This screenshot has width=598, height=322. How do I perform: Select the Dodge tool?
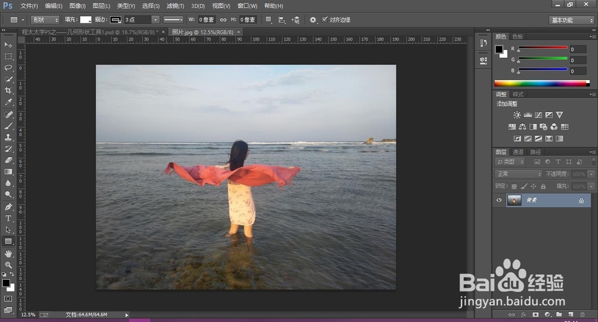coord(8,195)
